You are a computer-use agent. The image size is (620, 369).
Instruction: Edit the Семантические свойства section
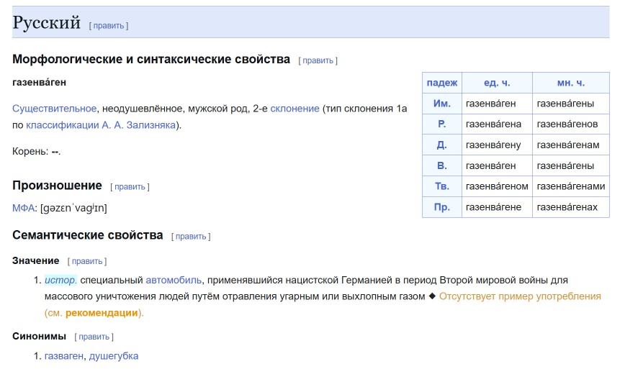(191, 236)
